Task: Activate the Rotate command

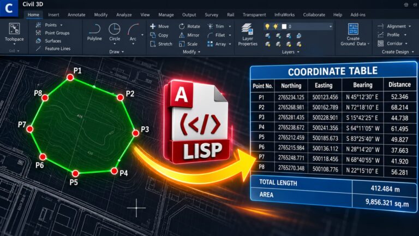Action: (x=189, y=26)
